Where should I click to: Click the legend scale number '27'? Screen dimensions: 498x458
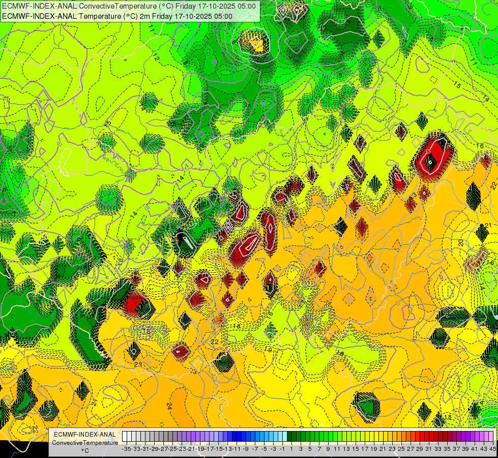point(411,449)
